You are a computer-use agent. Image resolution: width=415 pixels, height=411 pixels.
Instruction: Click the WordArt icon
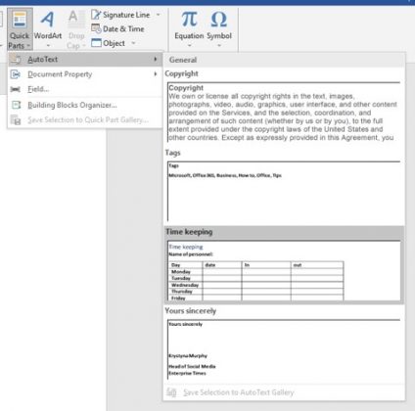48,20
